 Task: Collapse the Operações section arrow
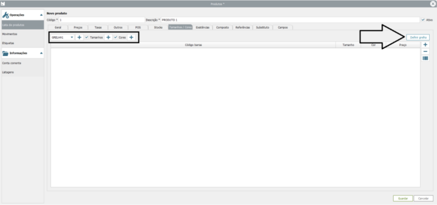(41, 15)
